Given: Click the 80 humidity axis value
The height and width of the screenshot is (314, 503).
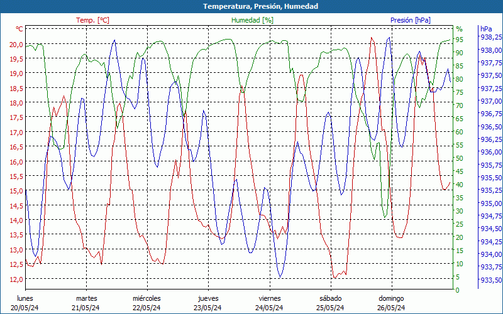Looking at the screenshot, I should click(x=460, y=79).
